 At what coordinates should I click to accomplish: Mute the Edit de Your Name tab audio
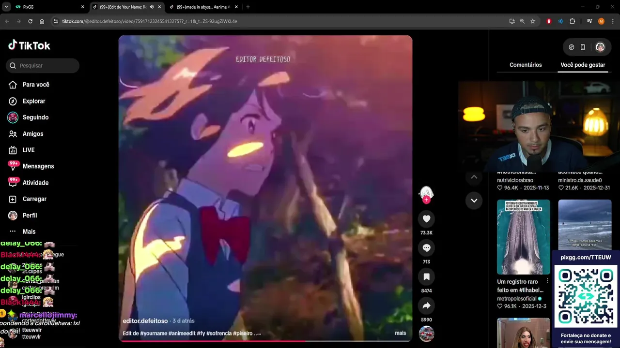coord(152,7)
